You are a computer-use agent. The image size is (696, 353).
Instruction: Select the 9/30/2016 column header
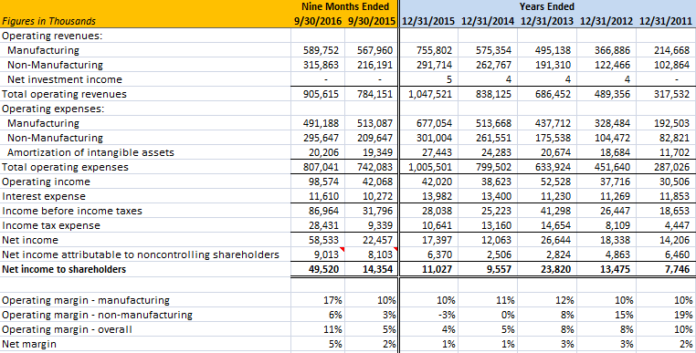click(318, 21)
